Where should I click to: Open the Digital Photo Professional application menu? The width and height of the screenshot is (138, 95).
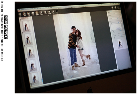tap(27, 9)
